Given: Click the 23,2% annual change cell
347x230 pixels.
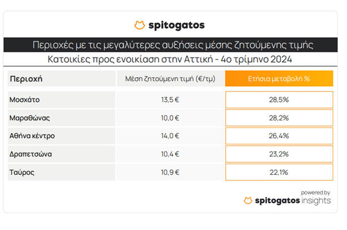Looking at the screenshot, I should click(279, 154).
